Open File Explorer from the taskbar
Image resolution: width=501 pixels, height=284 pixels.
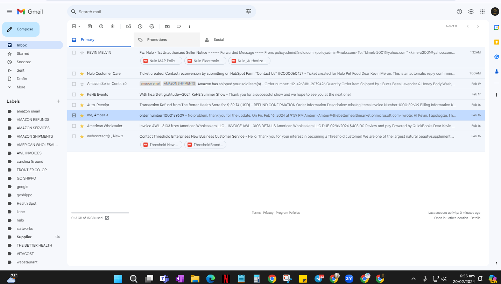pos(195,278)
